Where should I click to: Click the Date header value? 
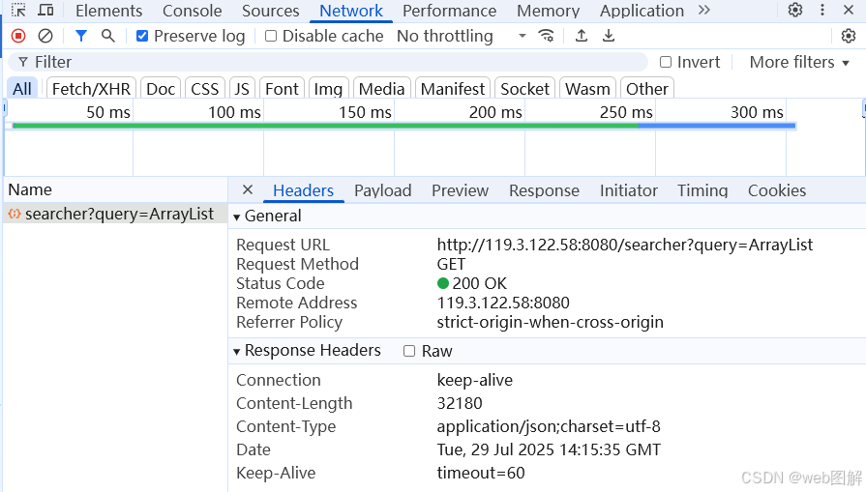click(x=549, y=449)
